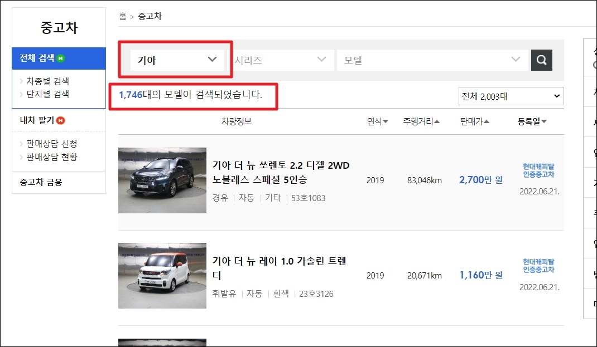
Task: Open the 모델 model dropdown
Action: click(x=432, y=60)
